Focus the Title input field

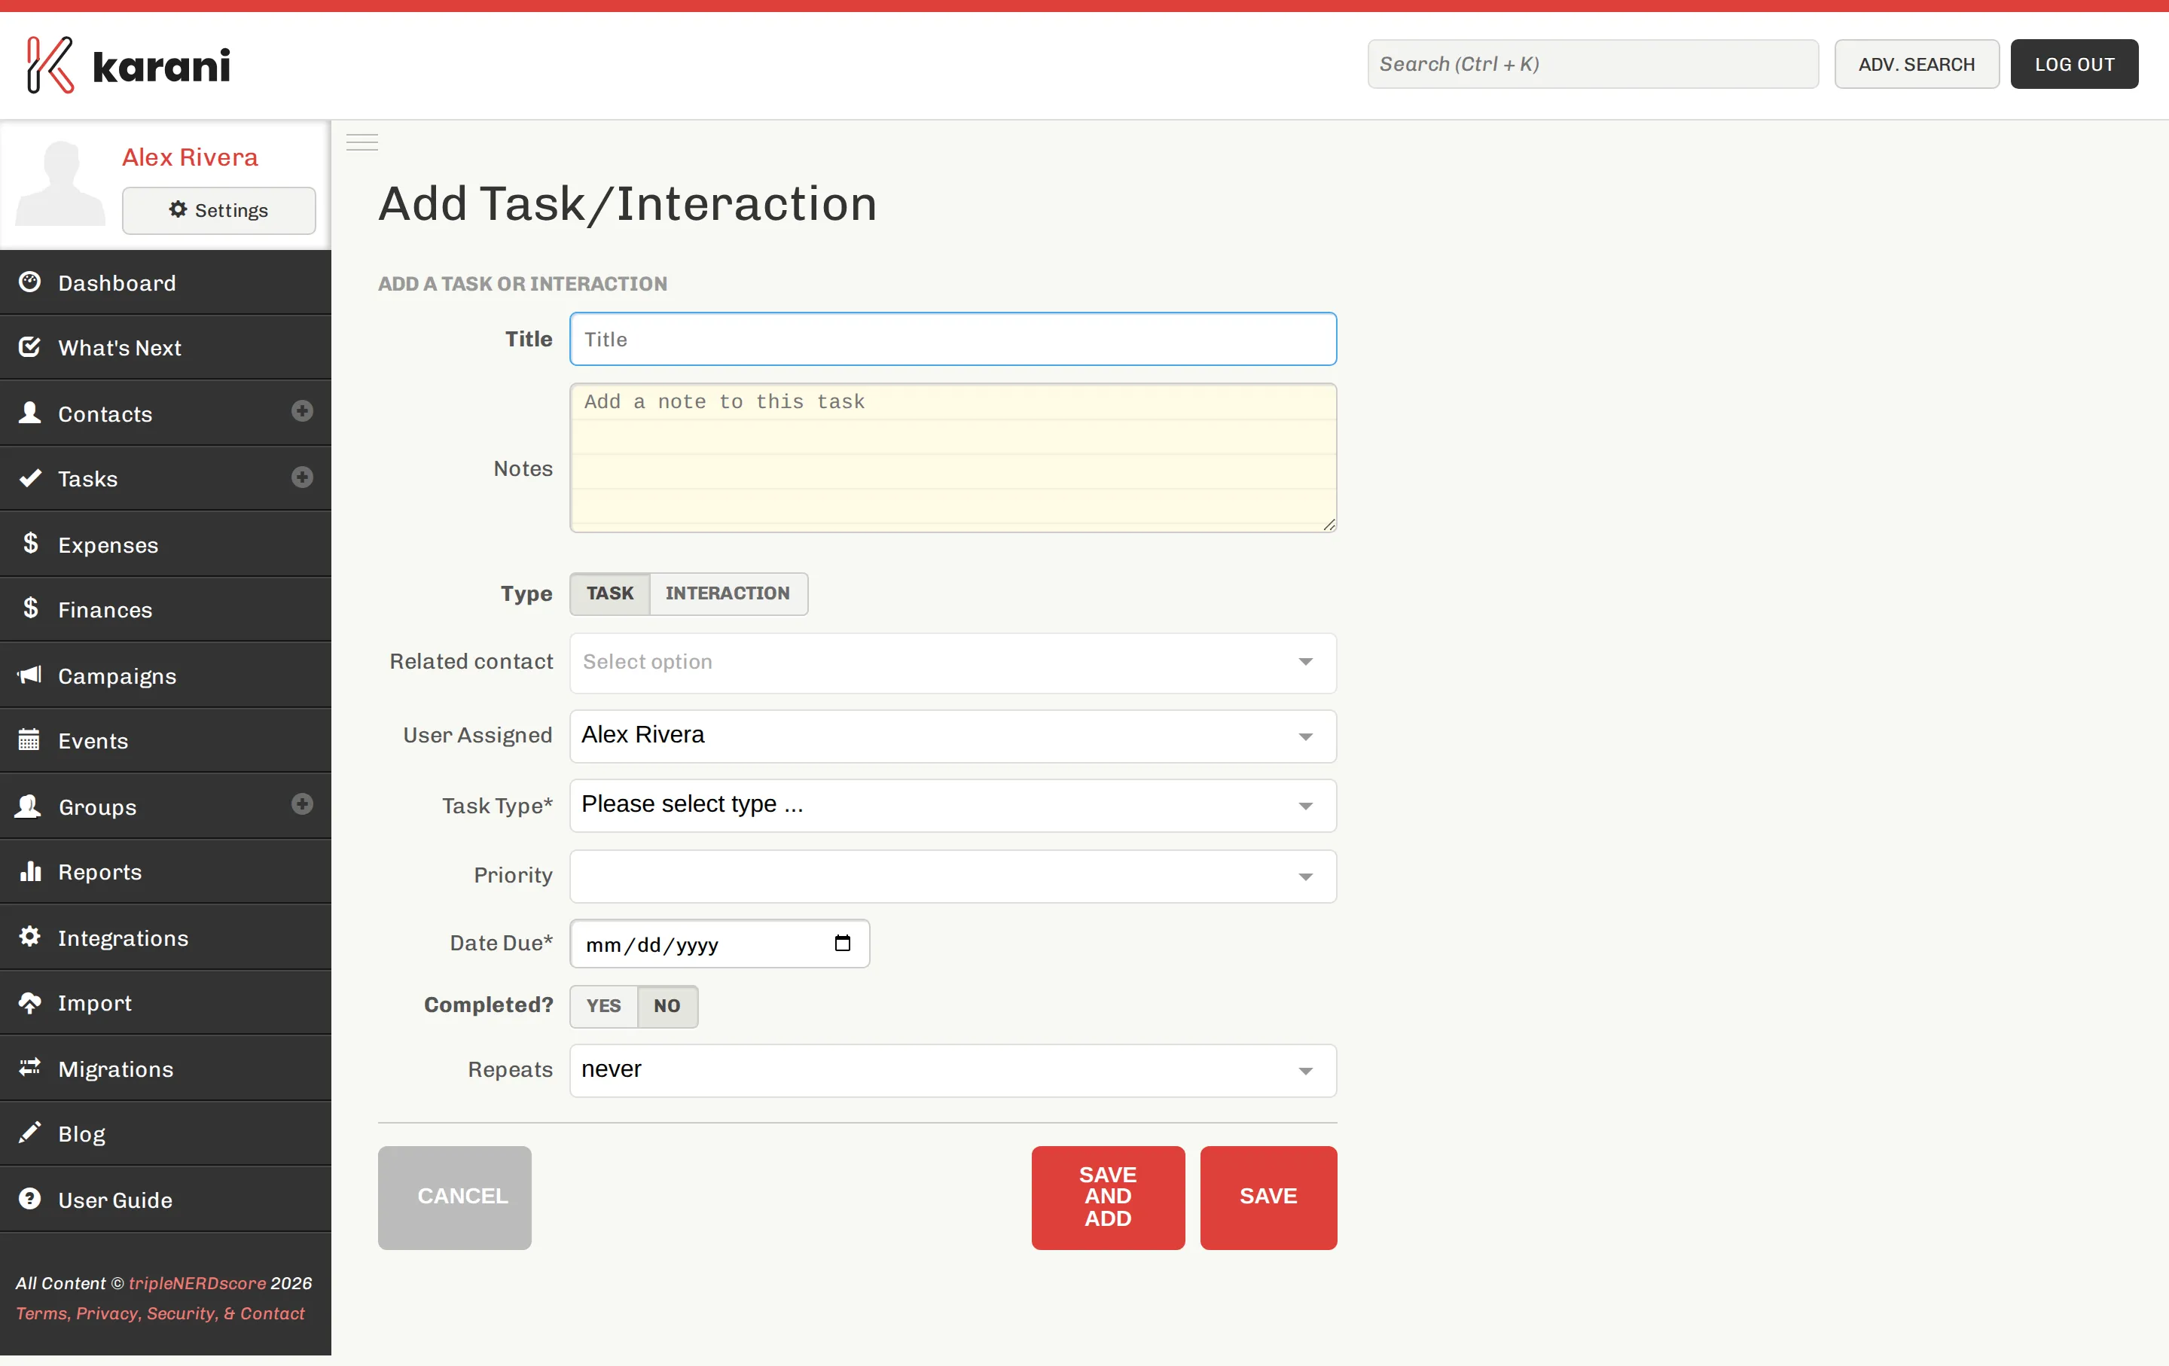point(953,340)
